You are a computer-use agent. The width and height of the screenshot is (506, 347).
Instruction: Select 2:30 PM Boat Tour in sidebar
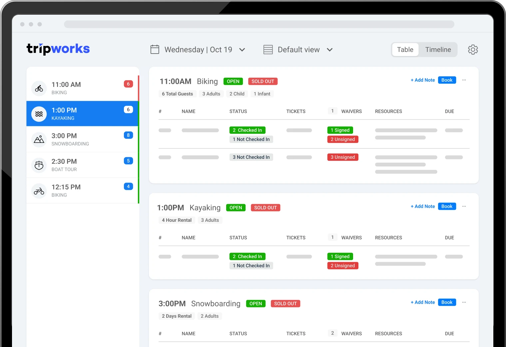pos(82,165)
